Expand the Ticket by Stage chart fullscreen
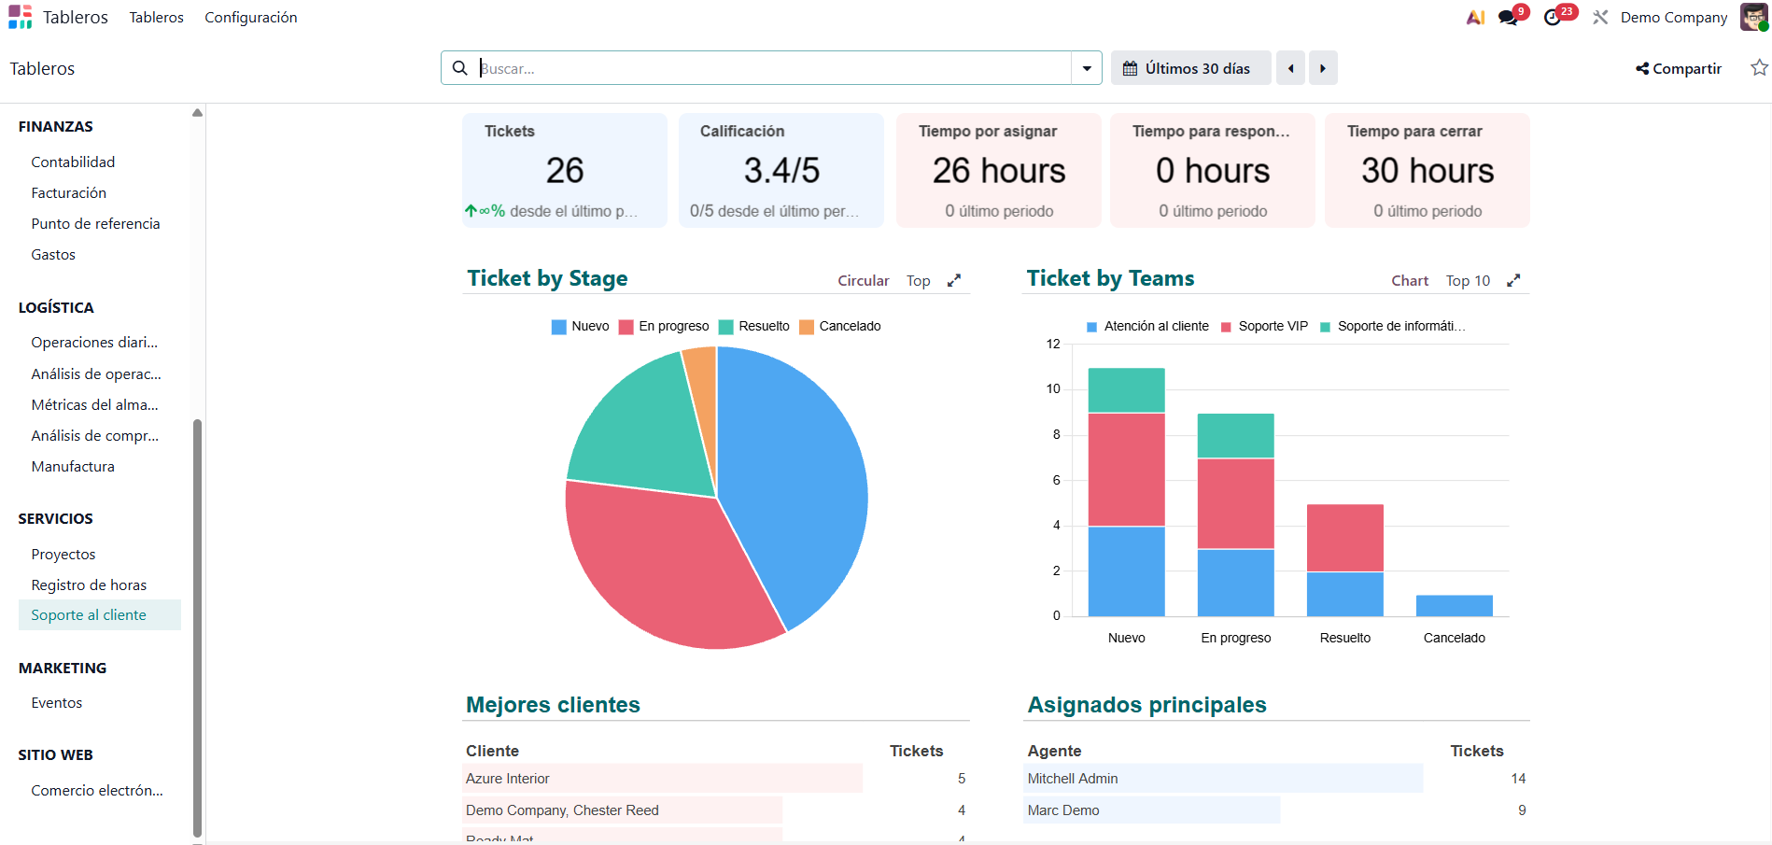The width and height of the screenshot is (1772, 845). (954, 281)
